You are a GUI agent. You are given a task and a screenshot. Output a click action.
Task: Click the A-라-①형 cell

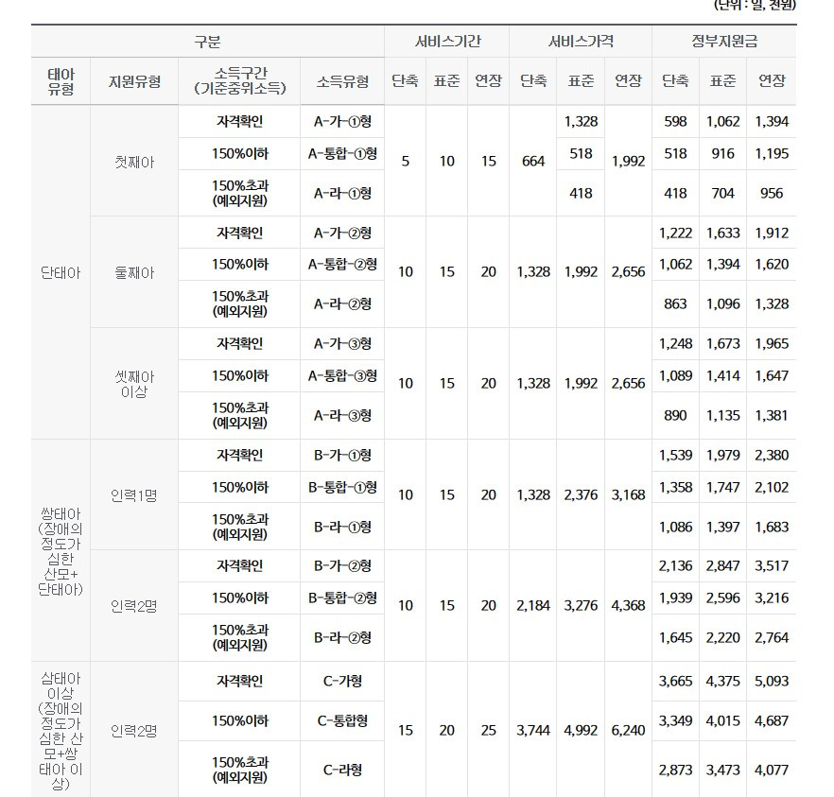click(x=342, y=193)
